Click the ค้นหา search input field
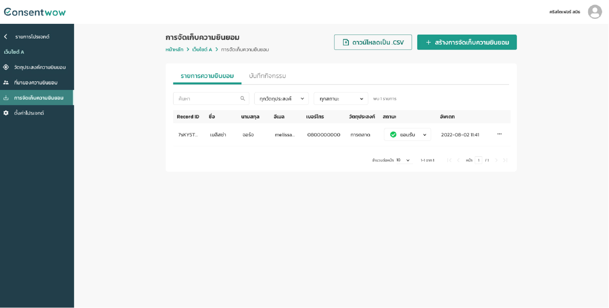Image resolution: width=609 pixels, height=308 pixels. point(207,99)
